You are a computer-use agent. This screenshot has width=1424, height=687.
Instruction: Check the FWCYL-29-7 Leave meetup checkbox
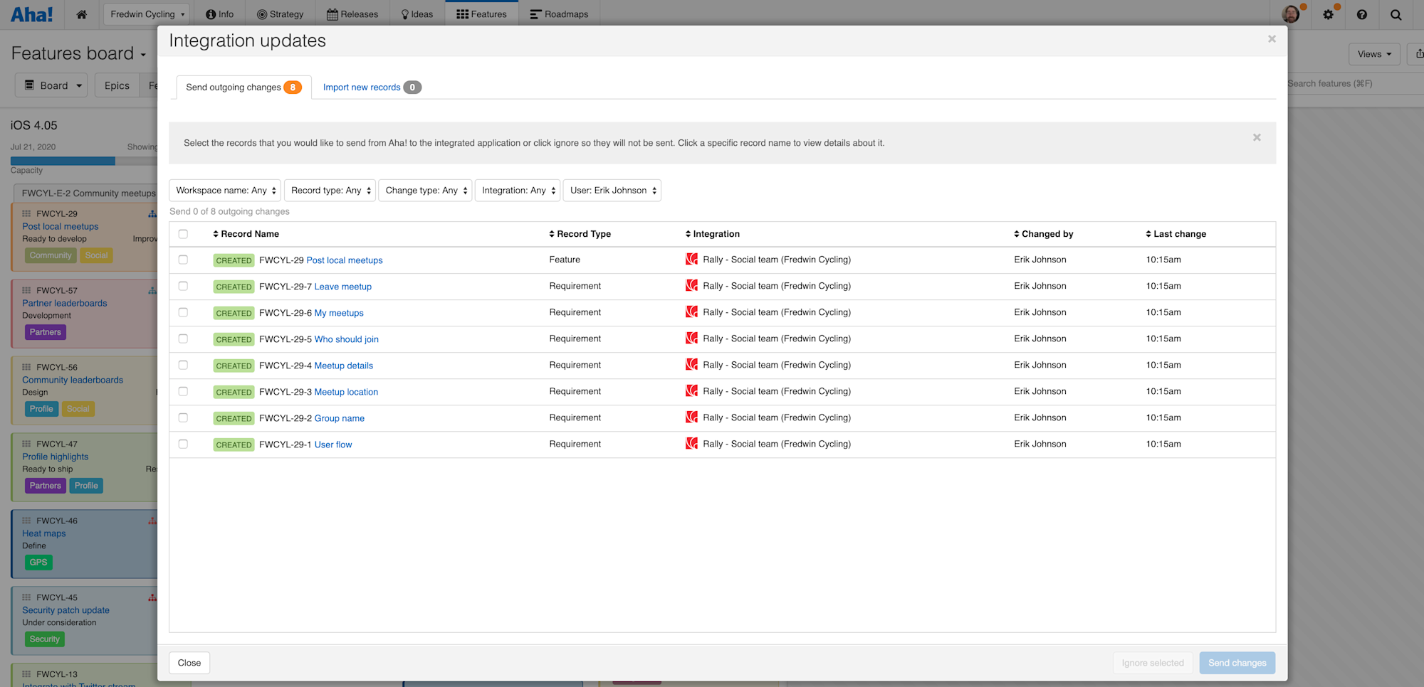coord(183,286)
